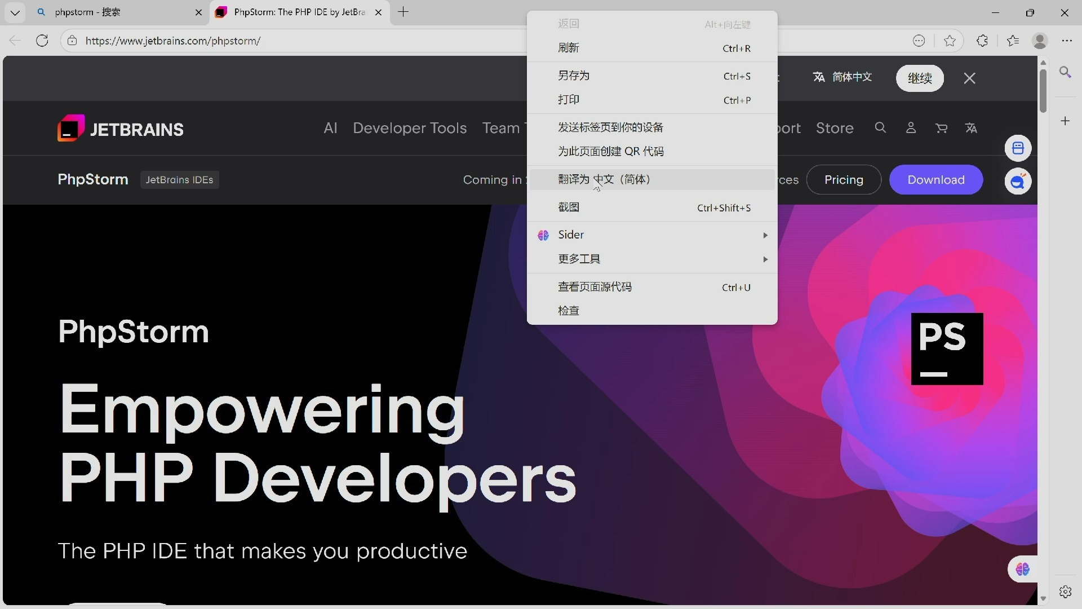Click the smiley feedback icon in address bar
Screen dimensions: 1082x609
pos(919,41)
